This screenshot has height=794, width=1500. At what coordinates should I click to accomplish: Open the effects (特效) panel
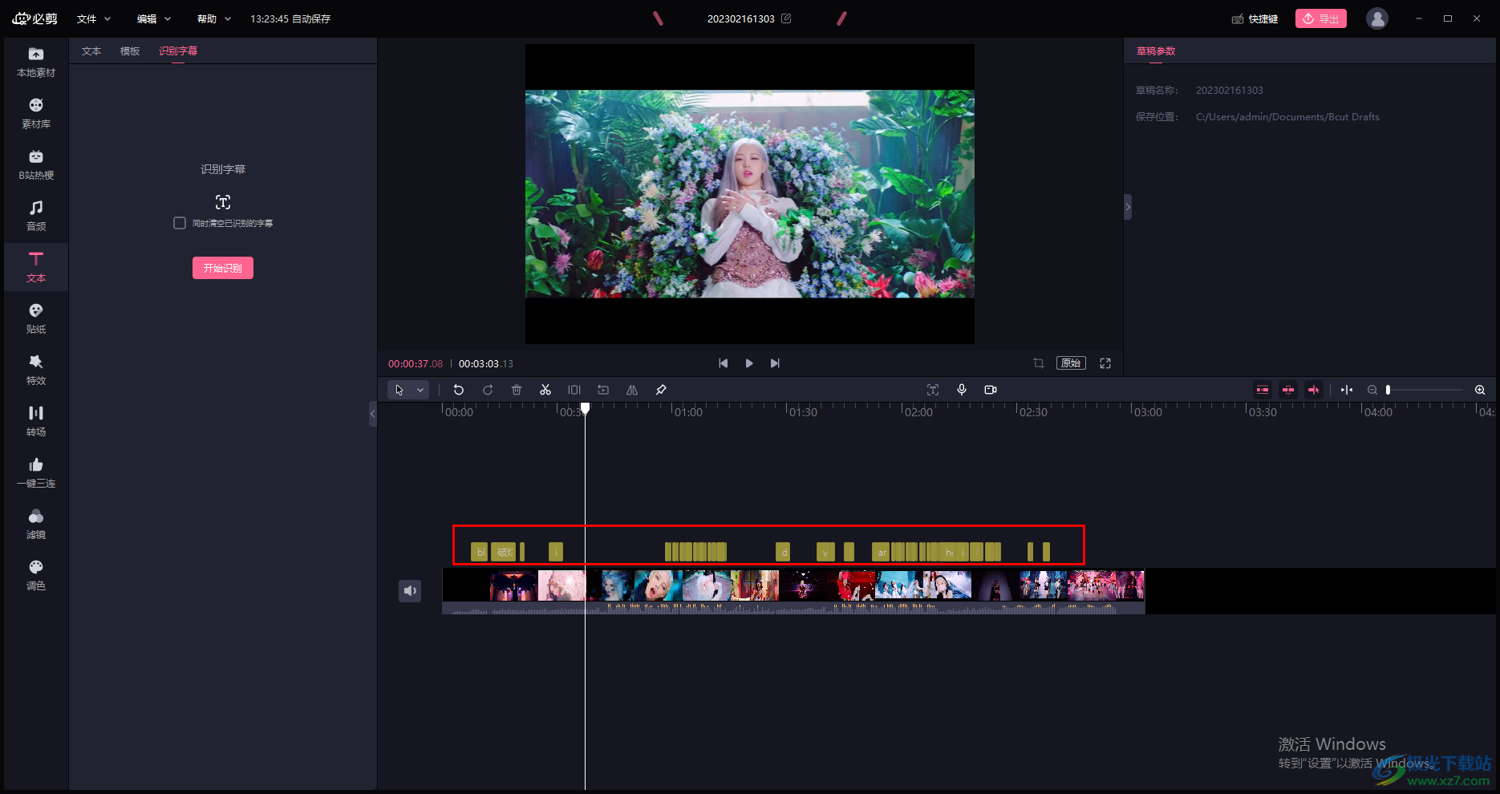(36, 371)
